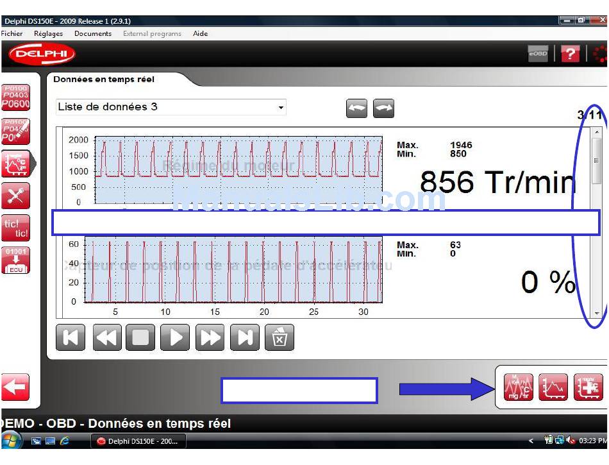The image size is (609, 465).
Task: Open the combined graph parameters icon
Action: click(x=518, y=387)
